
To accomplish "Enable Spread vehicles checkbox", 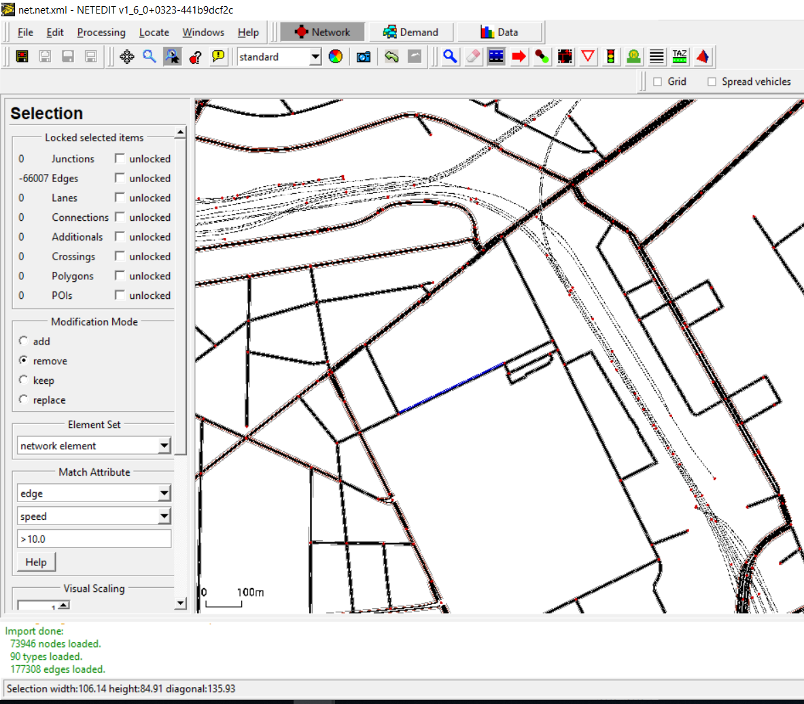I will [712, 82].
